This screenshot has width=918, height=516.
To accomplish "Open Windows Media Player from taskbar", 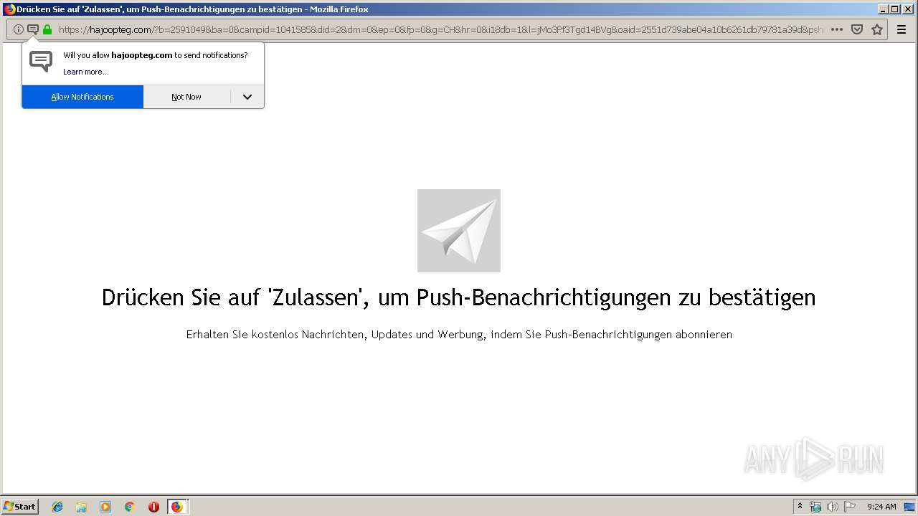I will 105,507.
